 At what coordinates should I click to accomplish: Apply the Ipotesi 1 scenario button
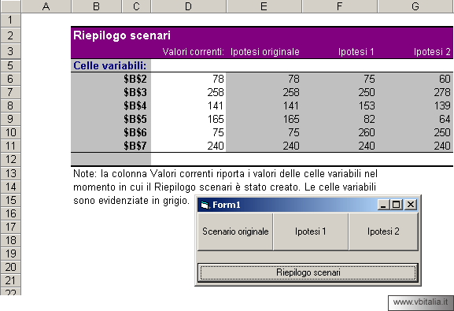[311, 231]
